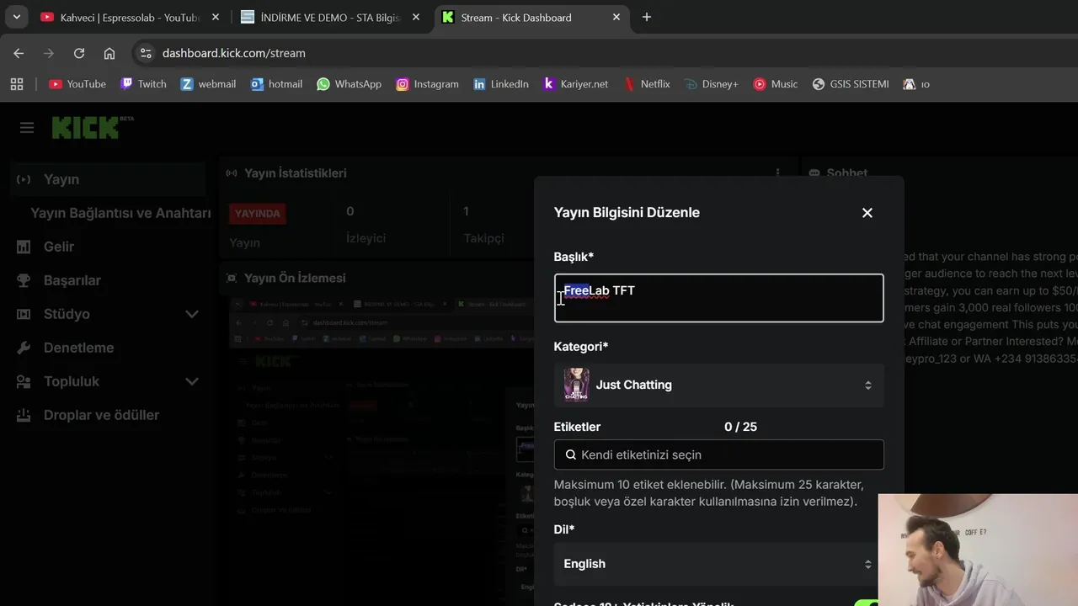Open a new browser tab
The height and width of the screenshot is (606, 1078).
tap(647, 17)
